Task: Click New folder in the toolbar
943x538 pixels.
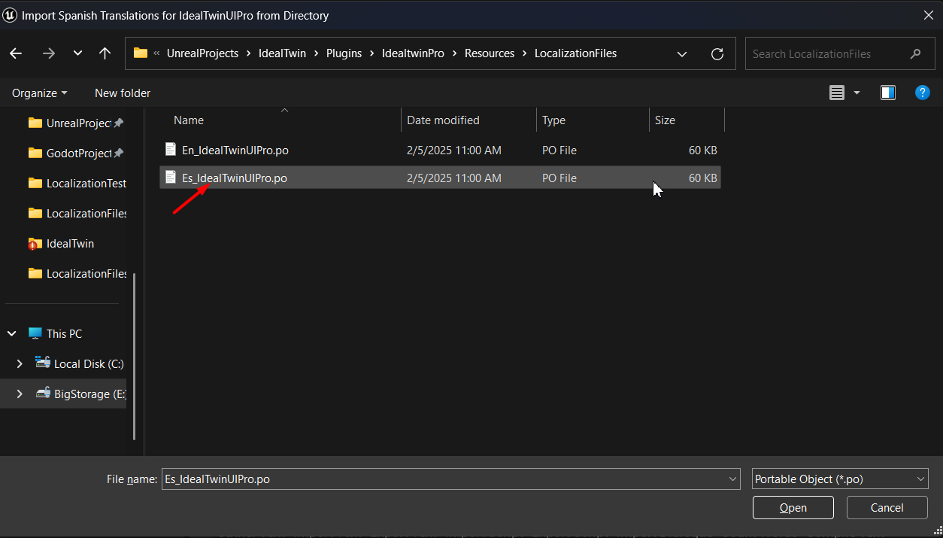Action: [x=123, y=93]
